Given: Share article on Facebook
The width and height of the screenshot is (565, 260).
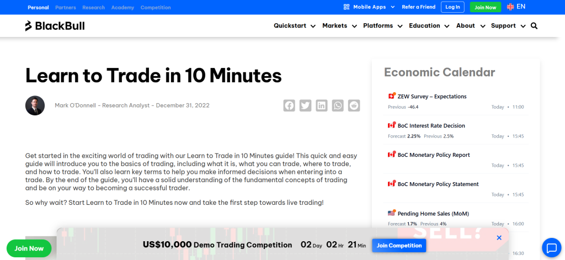Looking at the screenshot, I should pyautogui.click(x=289, y=105).
